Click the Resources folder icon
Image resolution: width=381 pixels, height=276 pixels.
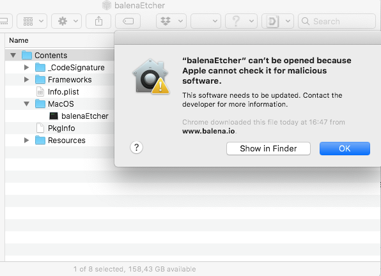(40, 140)
